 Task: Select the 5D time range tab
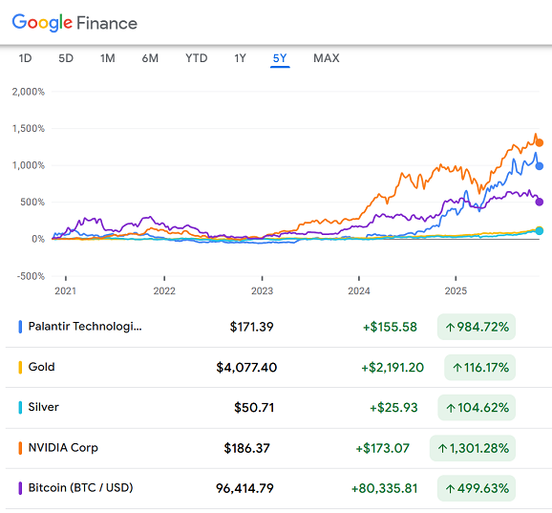point(66,58)
